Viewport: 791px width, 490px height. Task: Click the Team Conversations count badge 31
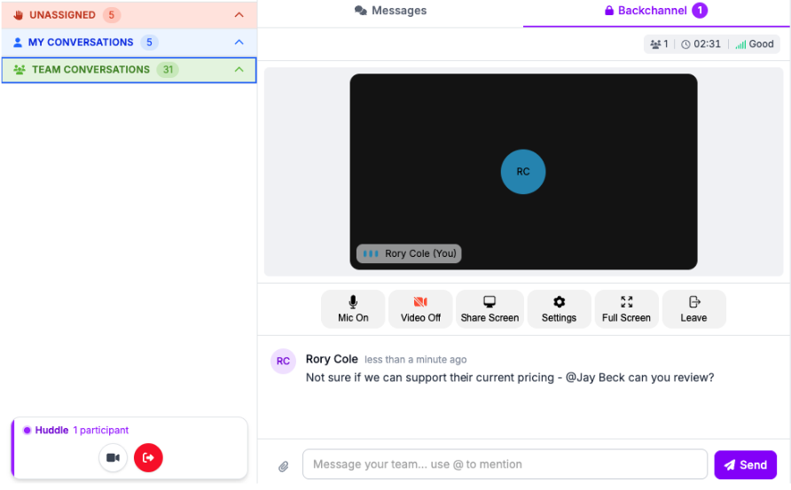(168, 70)
